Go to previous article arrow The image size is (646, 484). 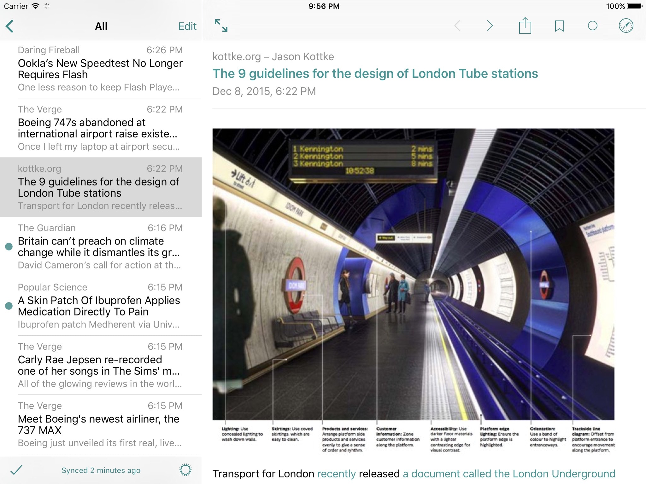coord(457,26)
